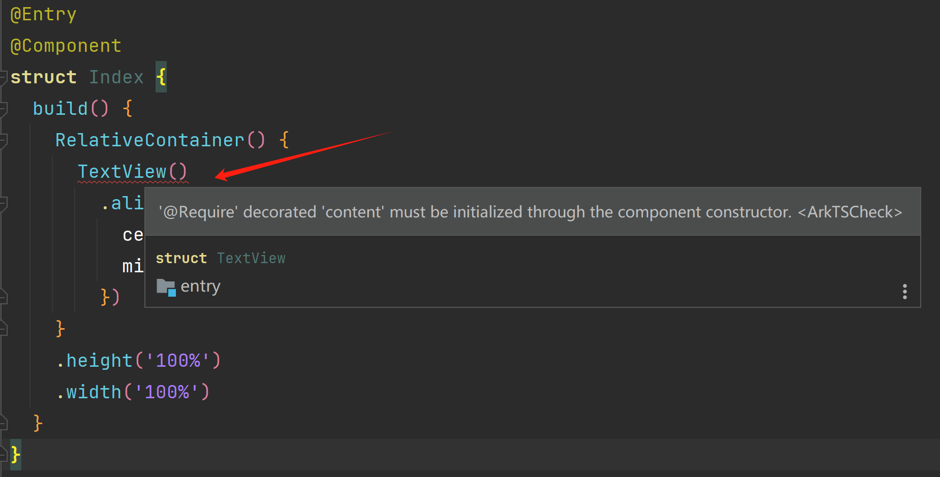Click the .width('100%') attribute call
940x477 pixels.
coord(133,392)
